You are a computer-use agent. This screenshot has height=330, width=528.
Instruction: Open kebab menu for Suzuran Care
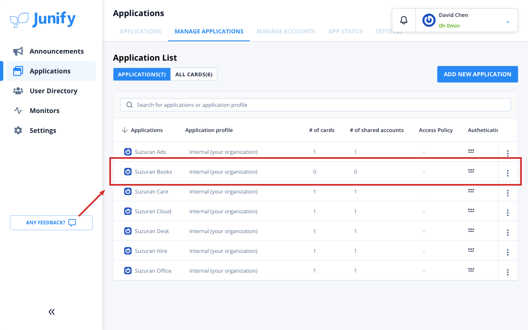[x=508, y=193]
